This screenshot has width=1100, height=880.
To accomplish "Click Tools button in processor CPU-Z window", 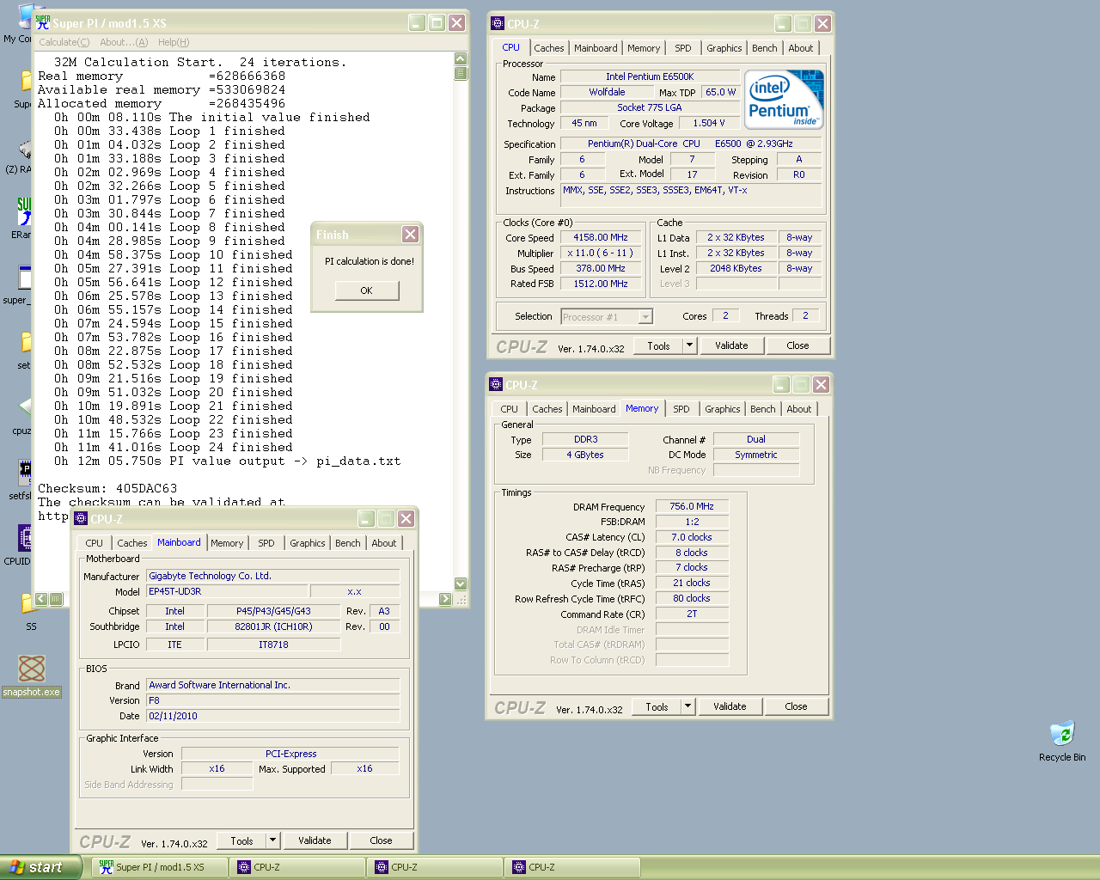I will pos(658,345).
